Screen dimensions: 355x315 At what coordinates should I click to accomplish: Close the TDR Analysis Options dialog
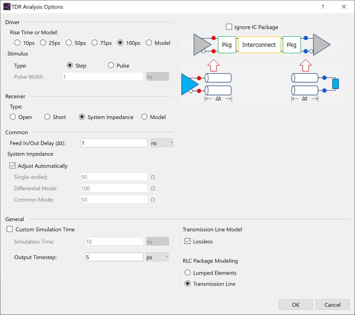[x=343, y=7]
